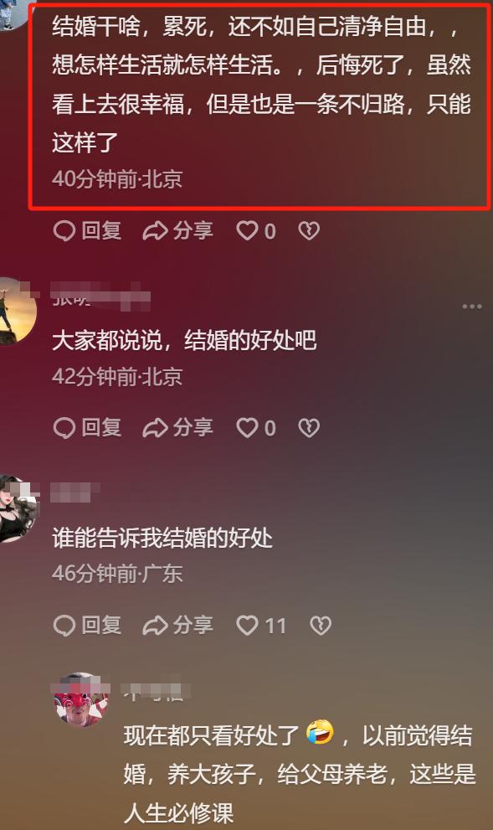Share the 40分钟前 Beijing comment

click(177, 231)
